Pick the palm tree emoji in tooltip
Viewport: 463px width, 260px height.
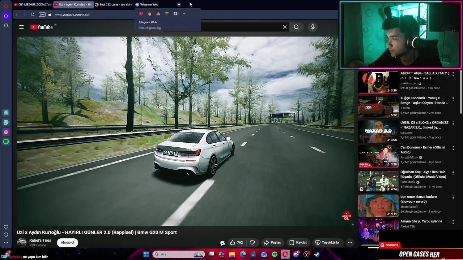[167, 14]
